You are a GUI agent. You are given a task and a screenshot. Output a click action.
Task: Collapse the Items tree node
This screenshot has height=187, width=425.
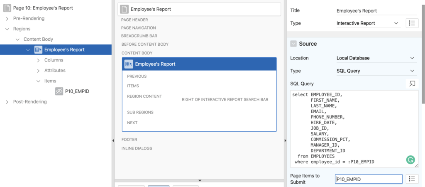click(38, 81)
